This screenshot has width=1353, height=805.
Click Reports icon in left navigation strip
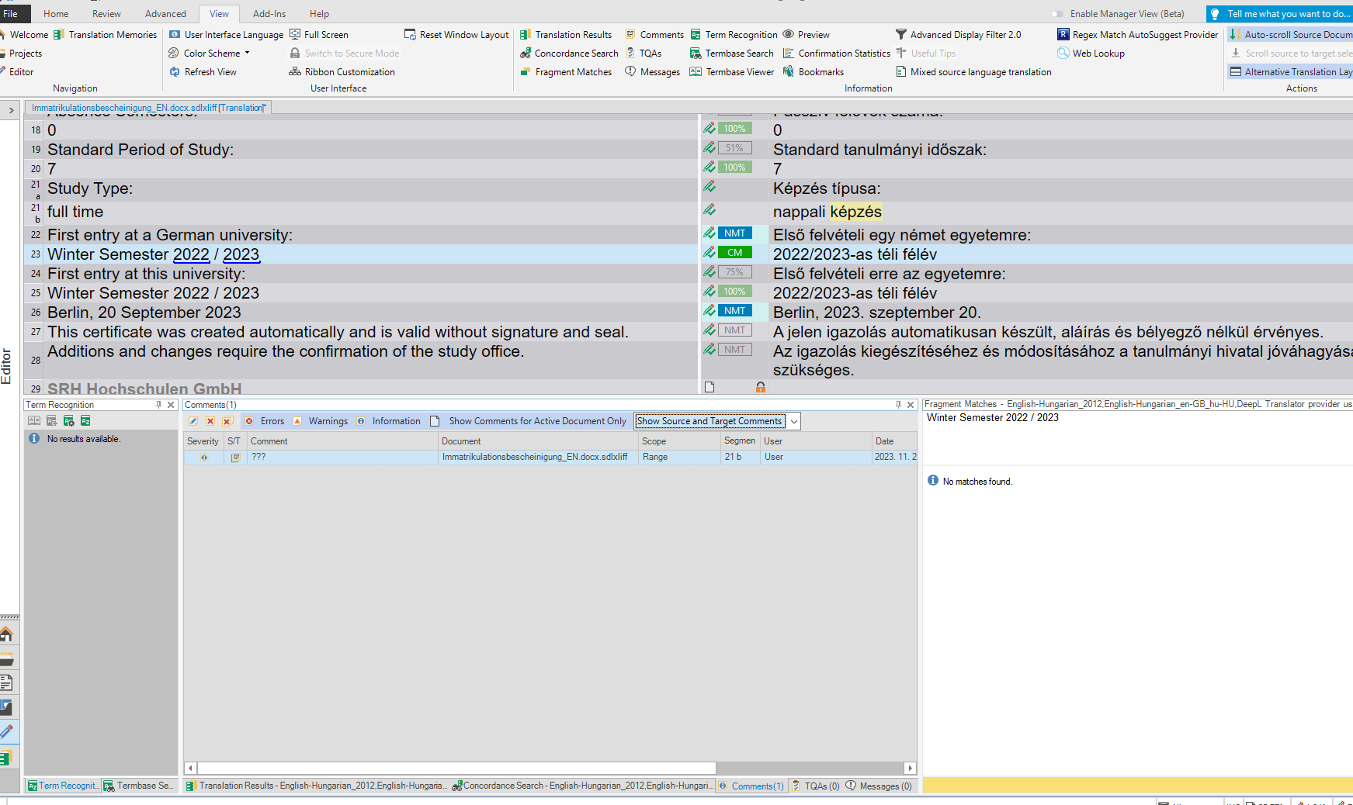(x=6, y=683)
